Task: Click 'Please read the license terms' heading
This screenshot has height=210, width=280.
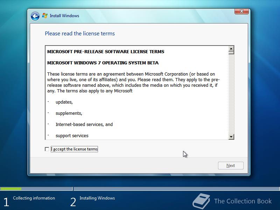Action: 80,34
